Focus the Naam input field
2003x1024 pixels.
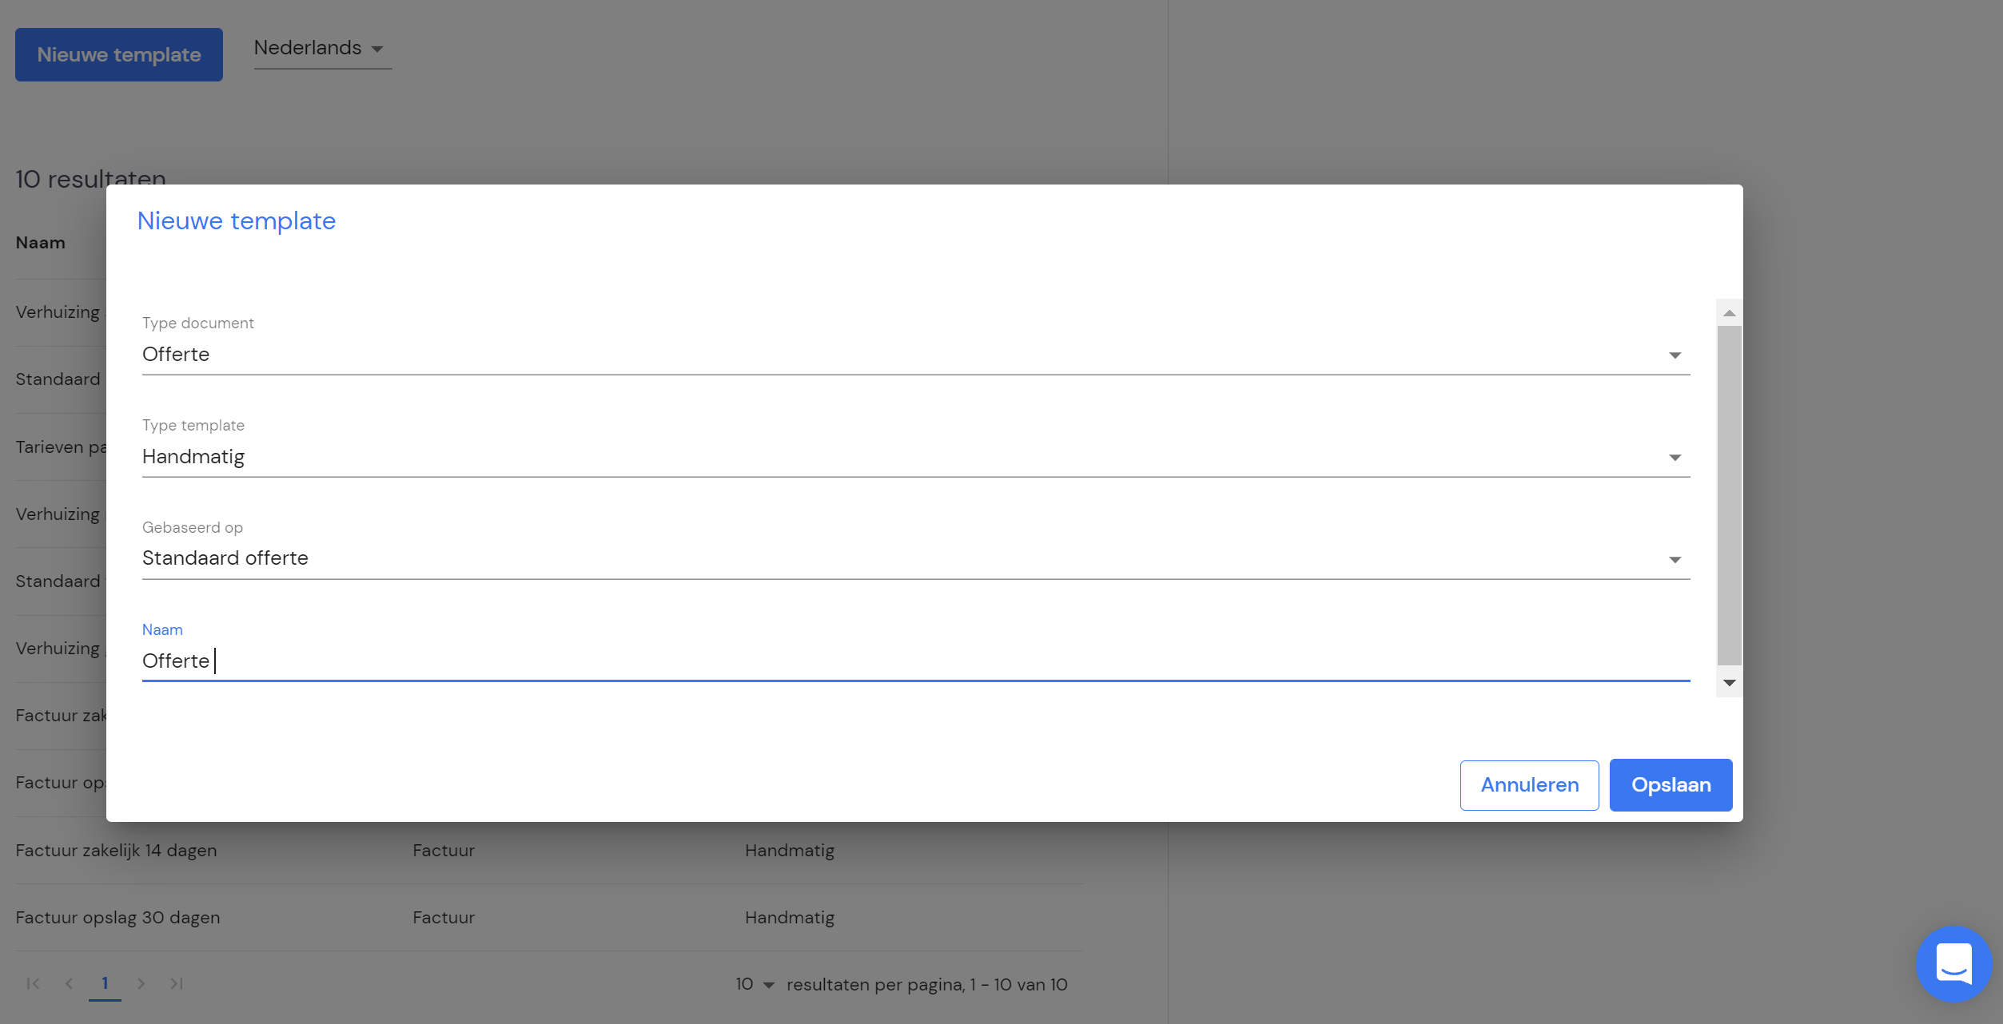[916, 661]
